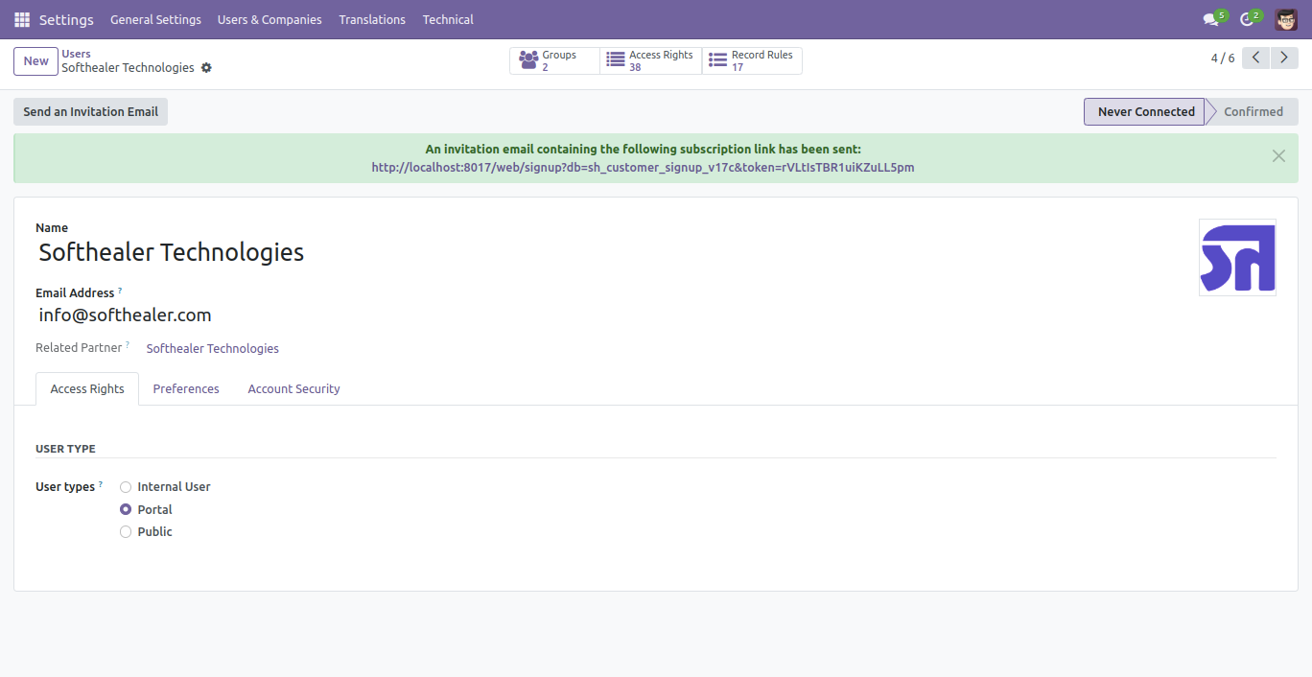Image resolution: width=1312 pixels, height=677 pixels.
Task: Open the Technical menu
Action: (448, 19)
